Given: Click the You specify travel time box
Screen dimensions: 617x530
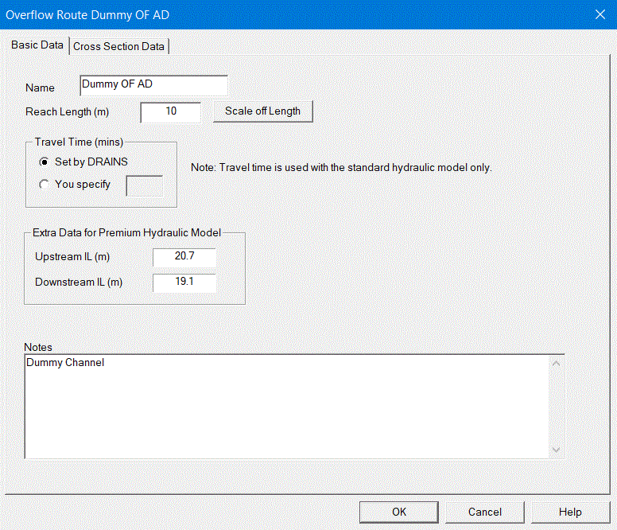Looking at the screenshot, I should pos(145,185).
